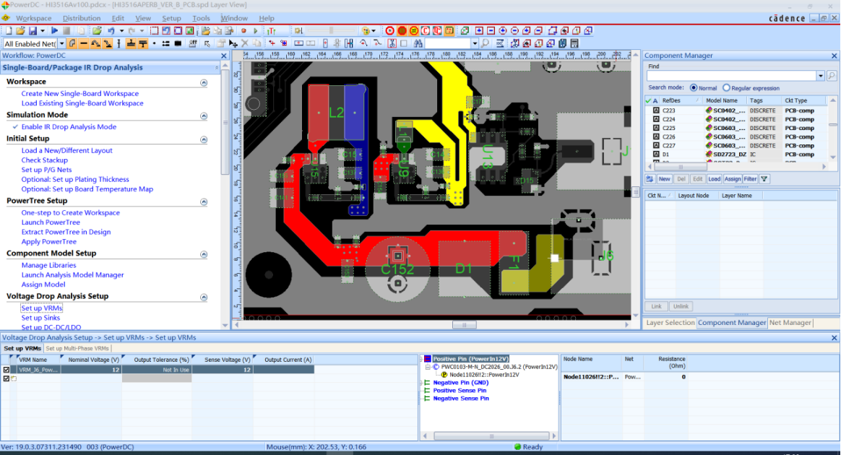Viewport: 841px width, 455px height.
Task: Toggle the checkbox beside component D1
Action: (x=656, y=155)
